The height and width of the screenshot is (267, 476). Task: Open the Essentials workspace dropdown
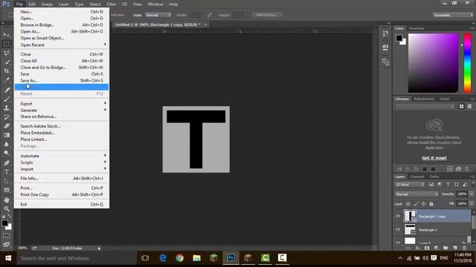pyautogui.click(x=453, y=15)
